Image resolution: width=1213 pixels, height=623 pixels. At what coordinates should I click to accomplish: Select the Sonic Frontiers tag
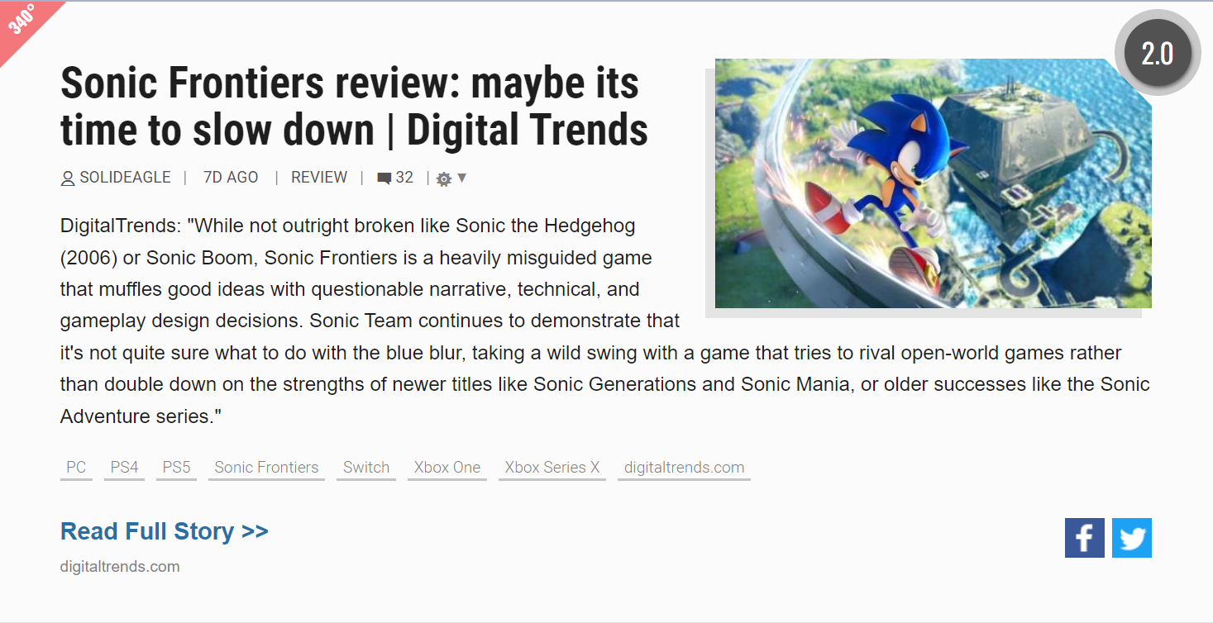coord(266,468)
